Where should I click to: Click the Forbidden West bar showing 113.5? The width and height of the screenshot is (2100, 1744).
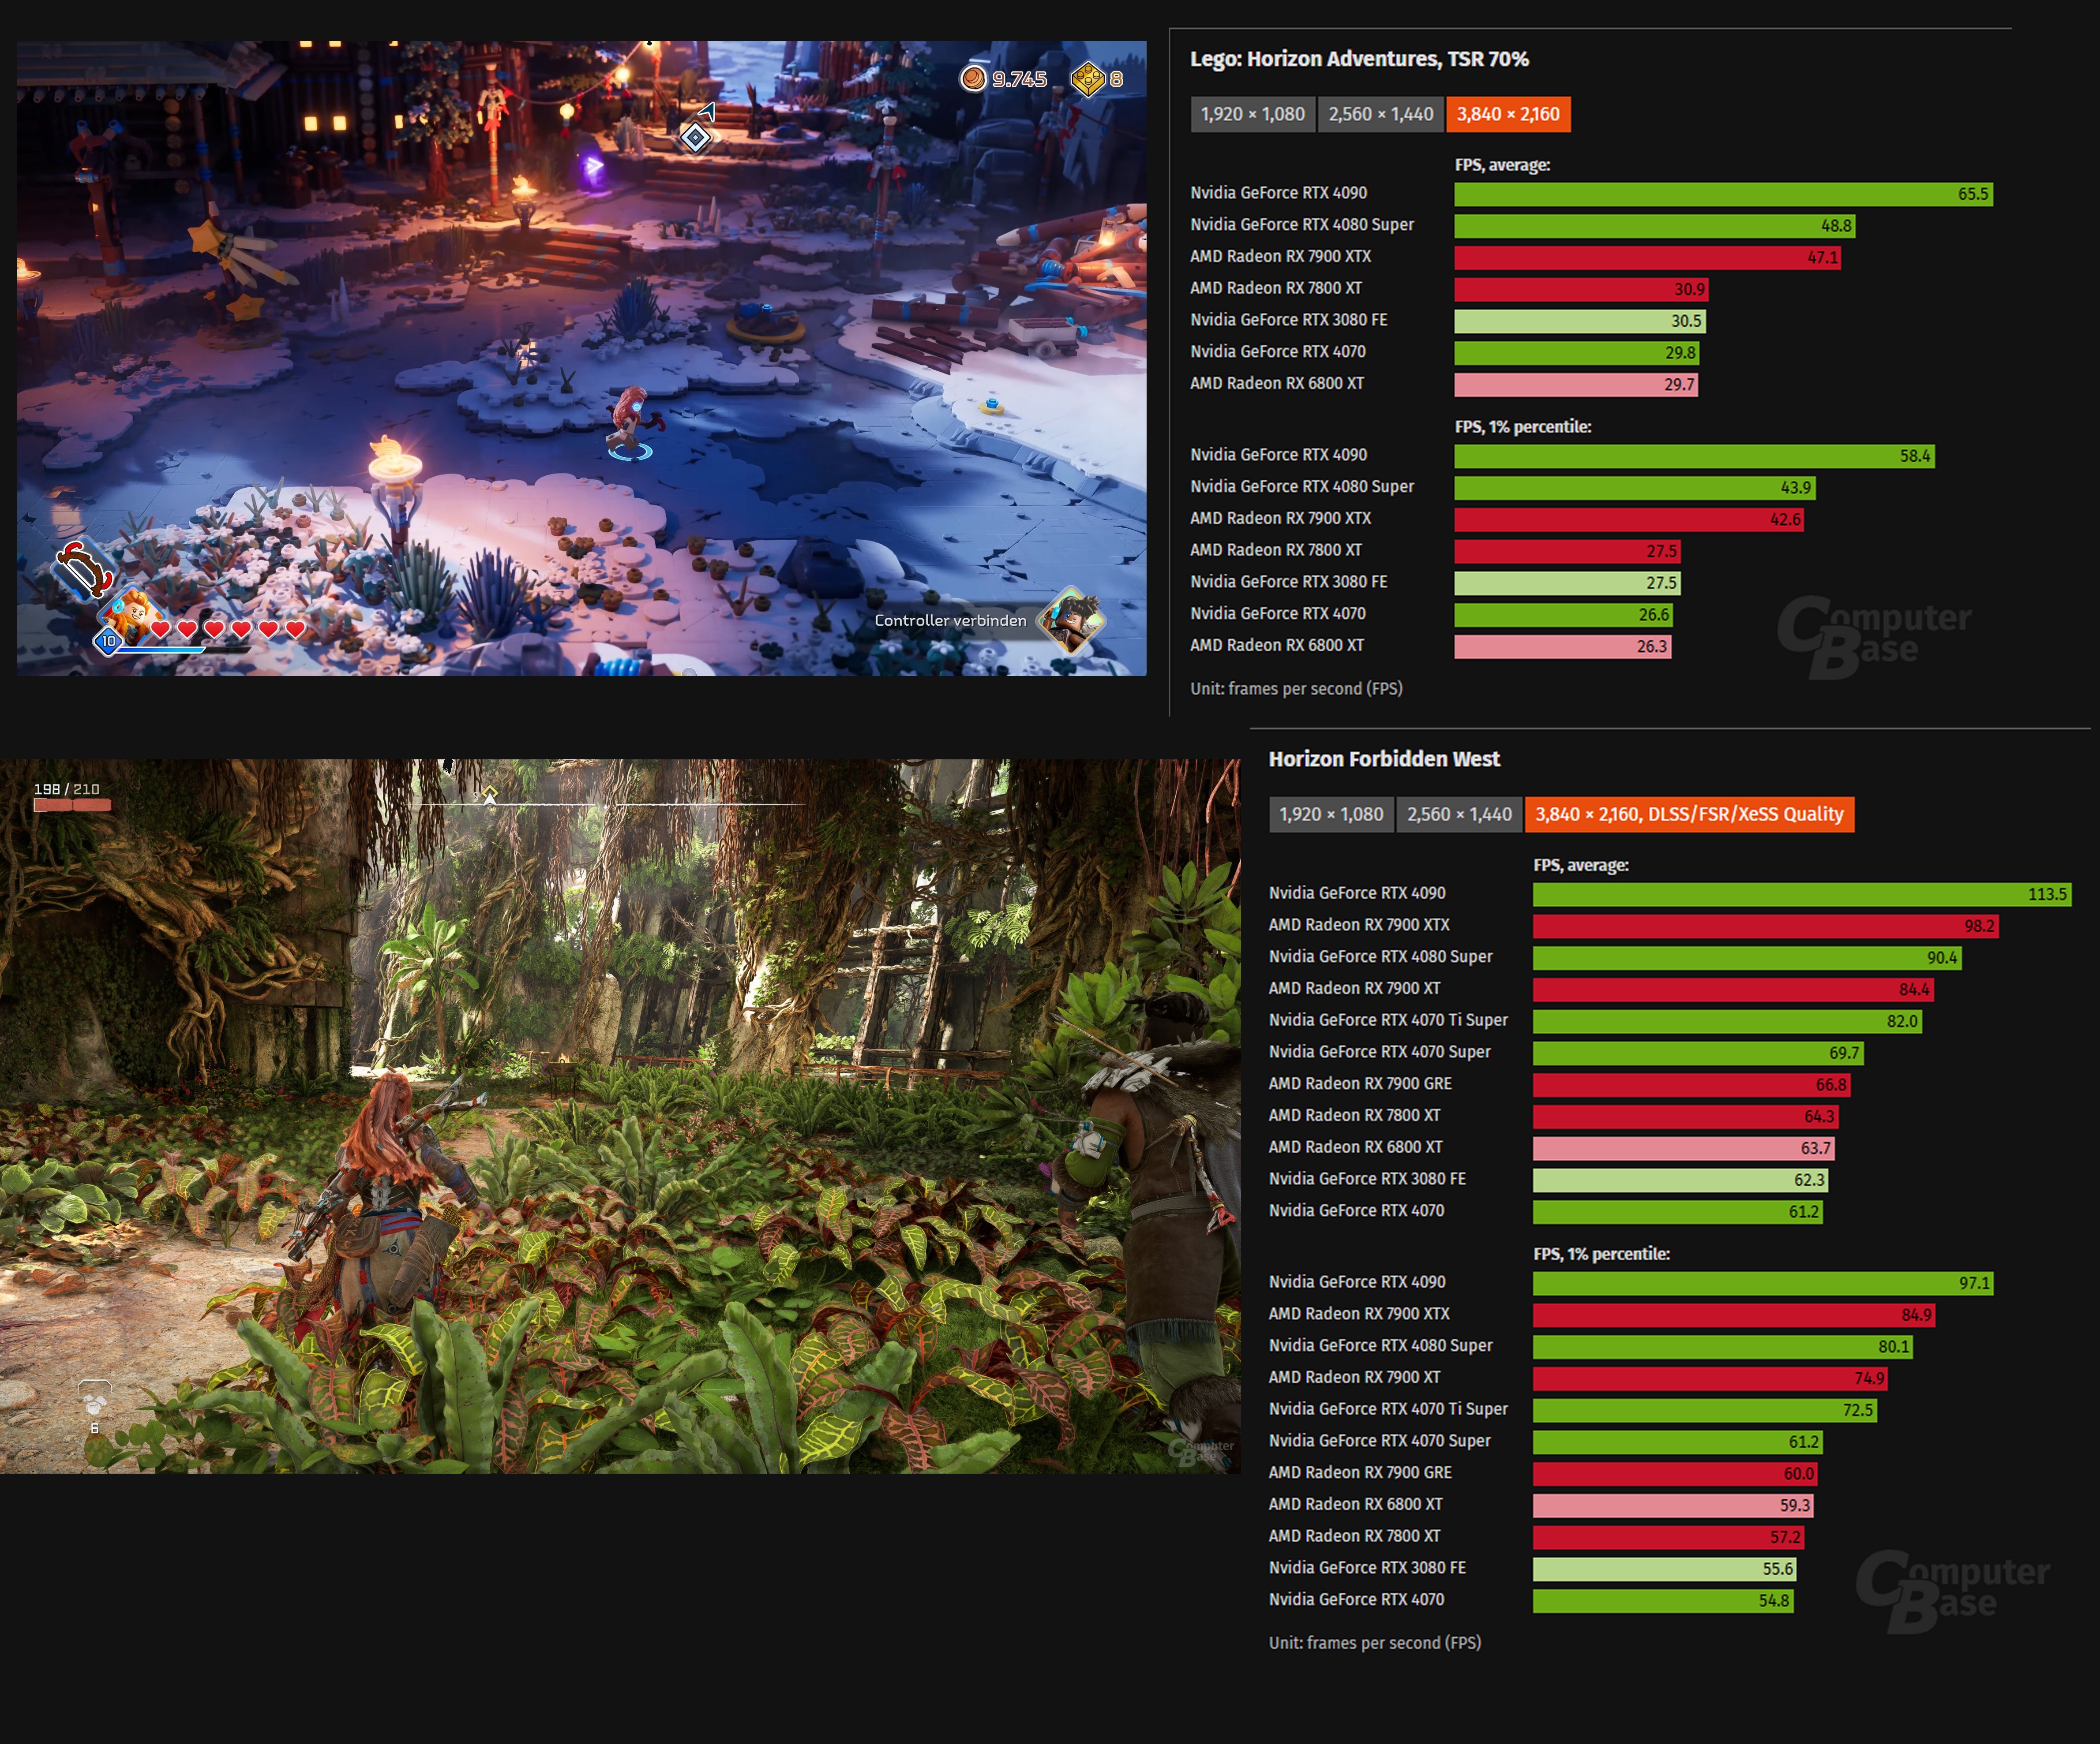[x=1802, y=894]
